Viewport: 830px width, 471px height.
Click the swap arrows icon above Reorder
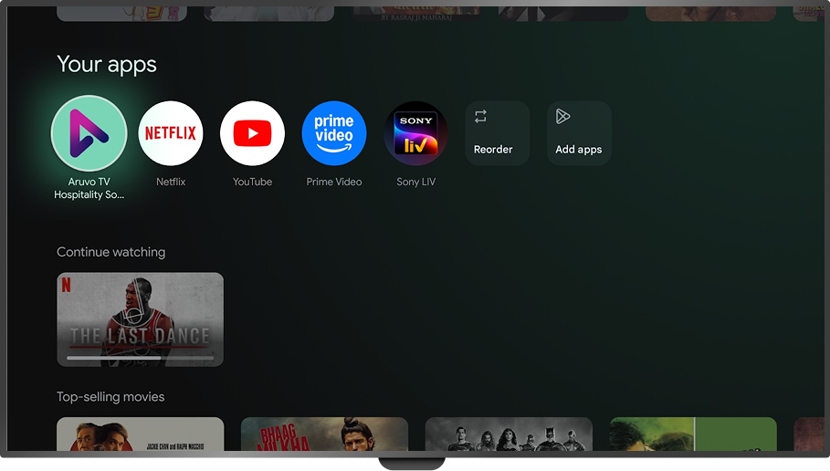click(481, 116)
